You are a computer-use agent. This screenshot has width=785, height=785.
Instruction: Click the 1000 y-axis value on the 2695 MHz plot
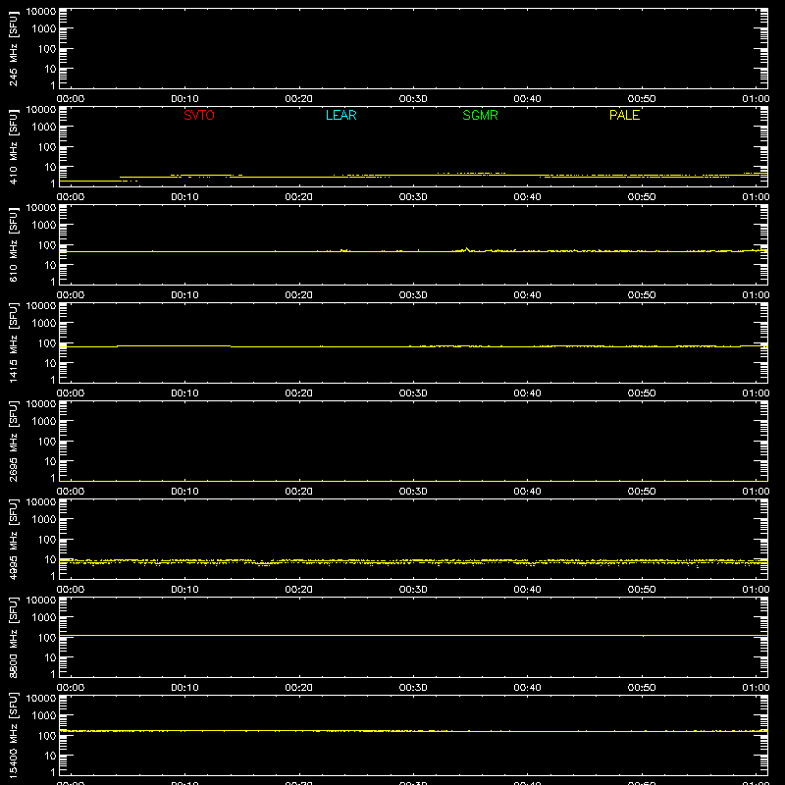pyautogui.click(x=44, y=422)
